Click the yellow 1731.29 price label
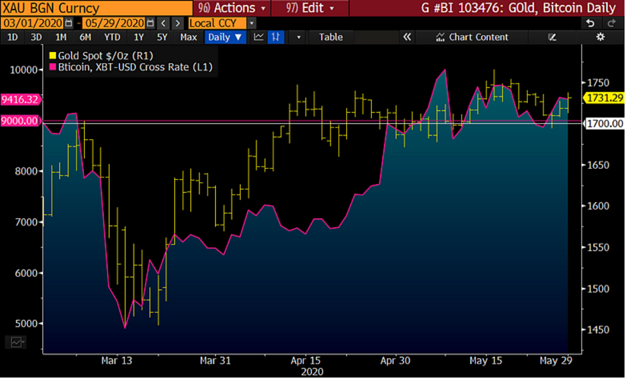The height and width of the screenshot is (378, 625). [603, 98]
